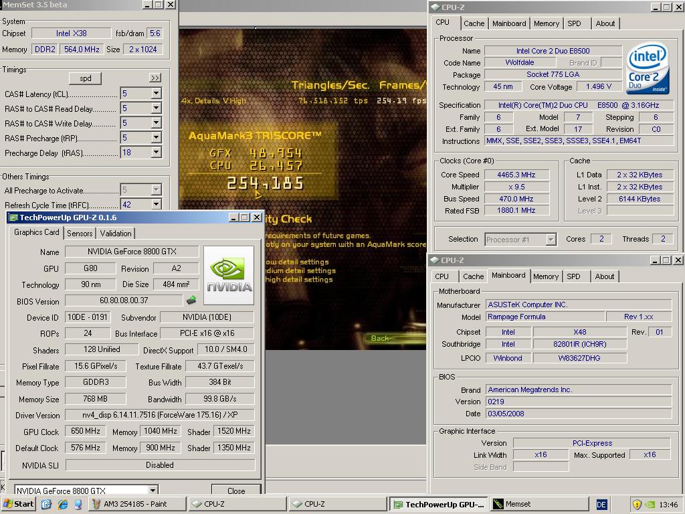Open Validation tab in GPU-Z

pos(115,234)
